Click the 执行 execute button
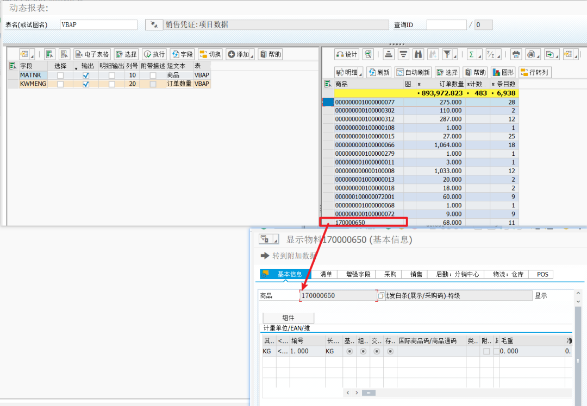 [x=154, y=54]
